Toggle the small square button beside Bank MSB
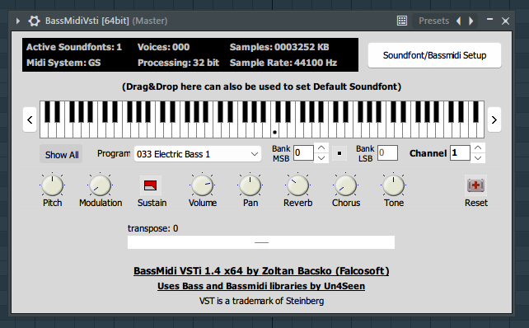Viewport: 529px width, 328px height. (x=339, y=153)
